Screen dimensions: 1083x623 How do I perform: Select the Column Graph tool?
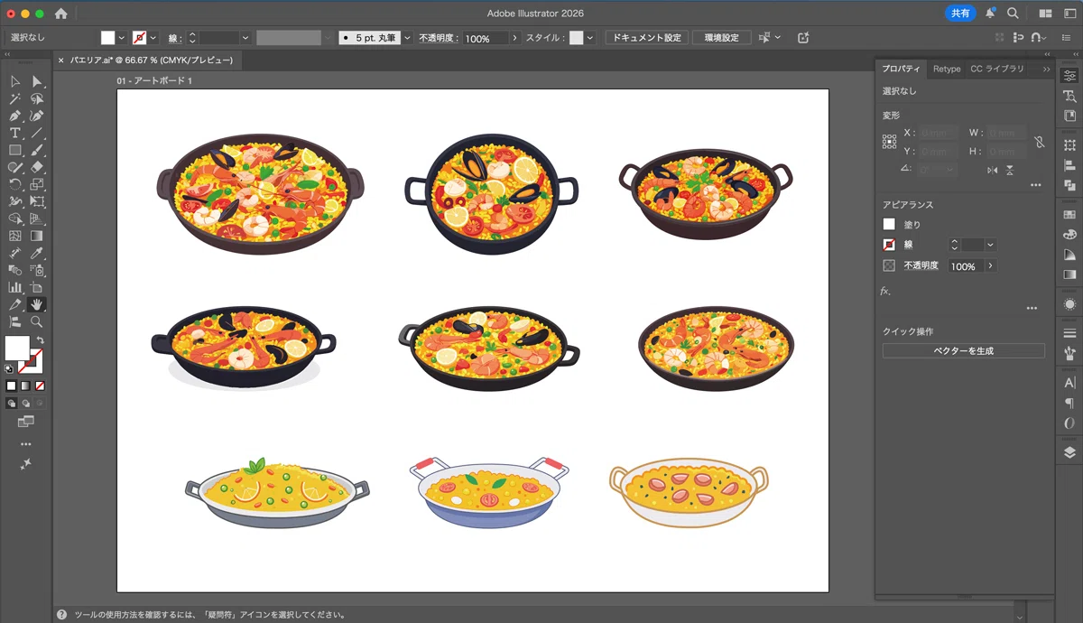(x=15, y=287)
